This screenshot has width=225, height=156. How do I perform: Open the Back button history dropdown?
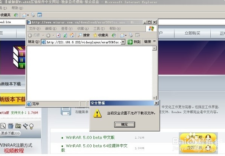(x=43, y=35)
